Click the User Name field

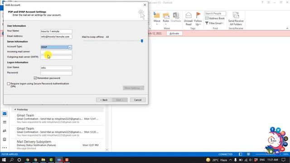(x=56, y=68)
